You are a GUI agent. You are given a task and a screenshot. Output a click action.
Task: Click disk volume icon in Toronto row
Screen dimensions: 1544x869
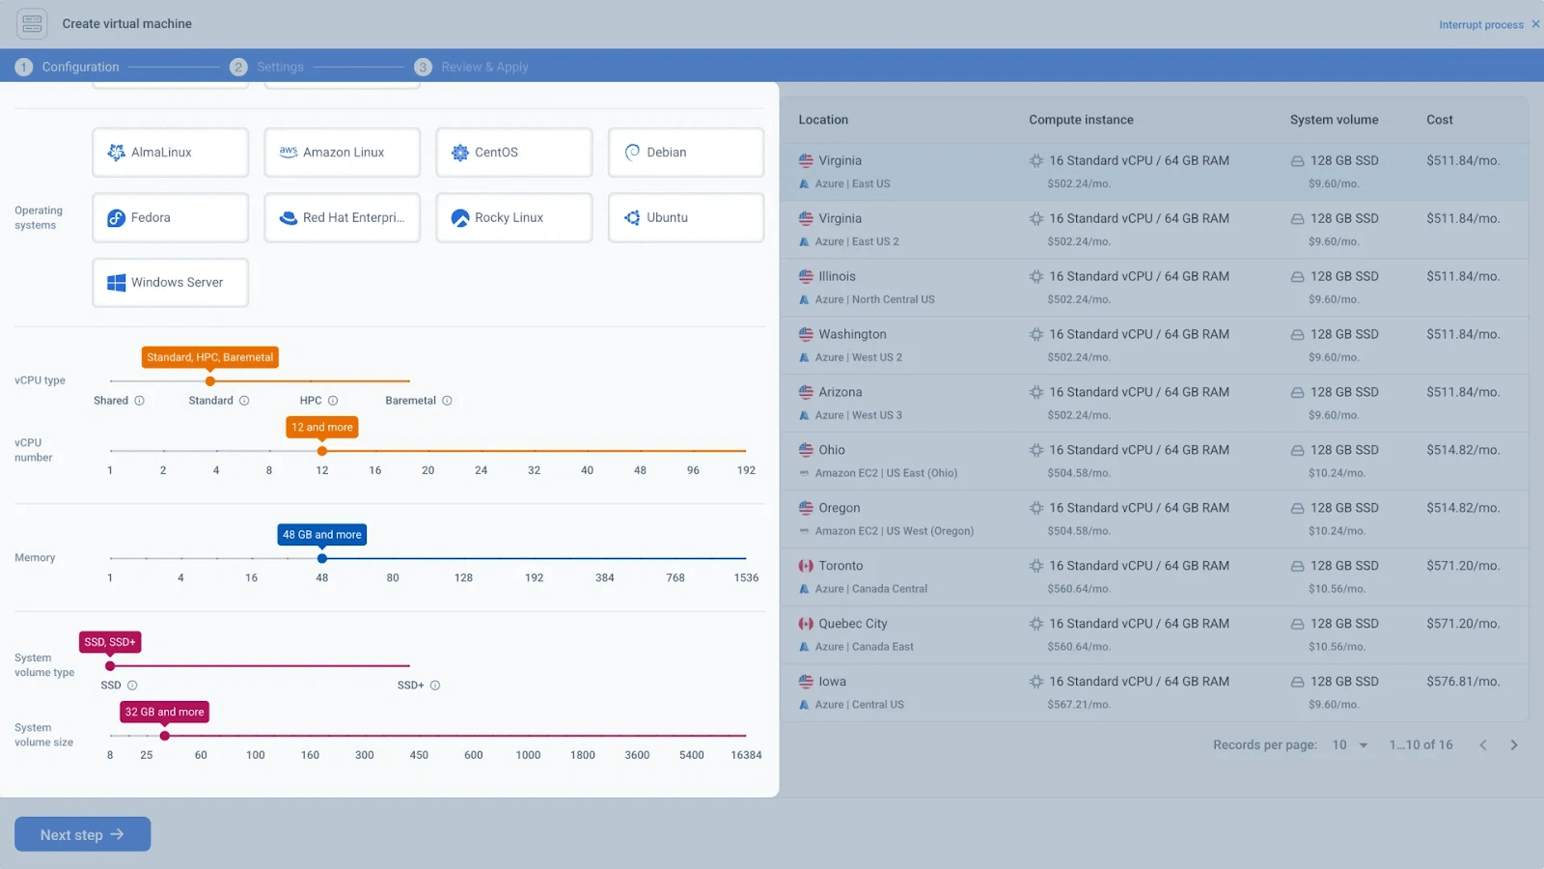tap(1298, 566)
